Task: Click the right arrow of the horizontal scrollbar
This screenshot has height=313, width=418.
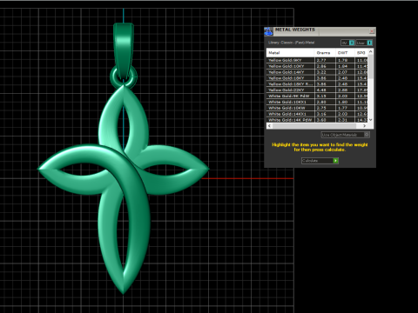Action: [364, 126]
